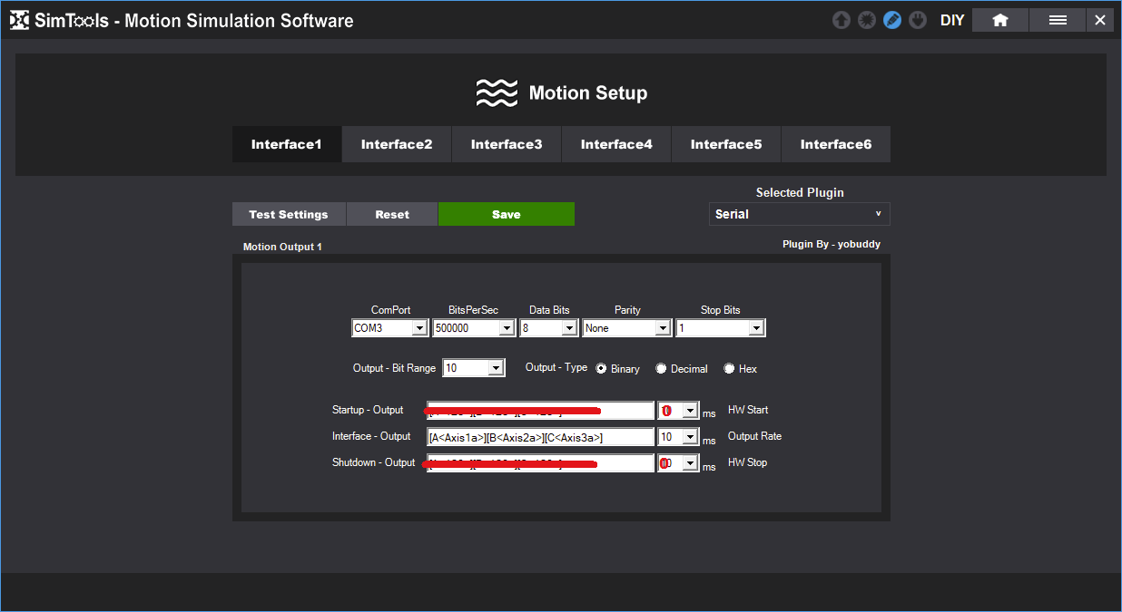Click the SimTools logo icon
This screenshot has height=612, width=1122.
pos(20,20)
